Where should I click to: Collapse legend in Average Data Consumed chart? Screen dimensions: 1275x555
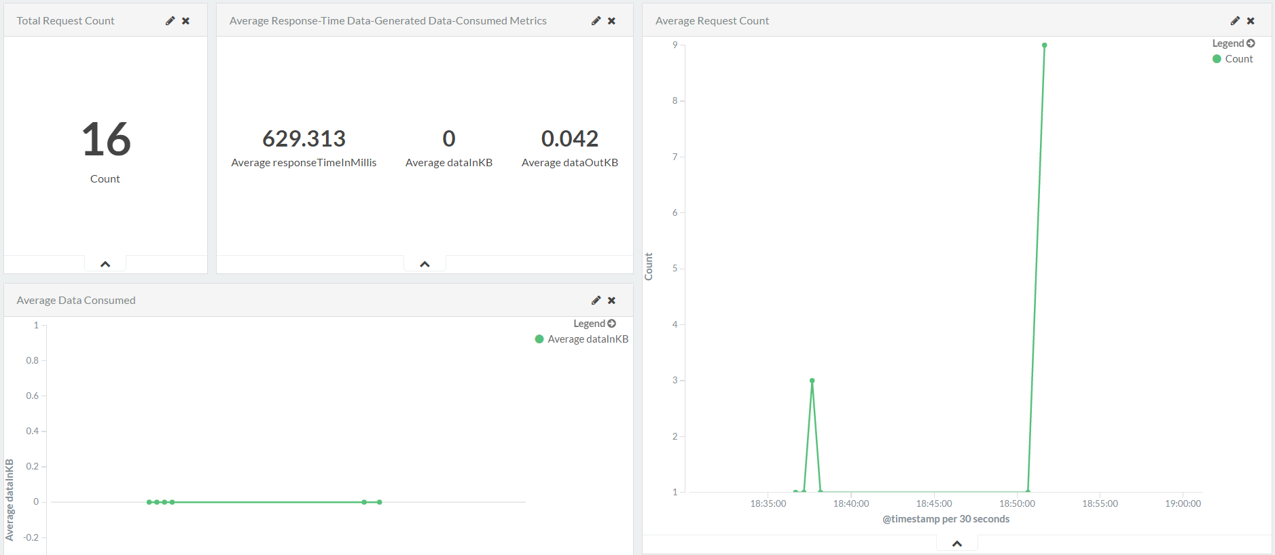coord(611,324)
